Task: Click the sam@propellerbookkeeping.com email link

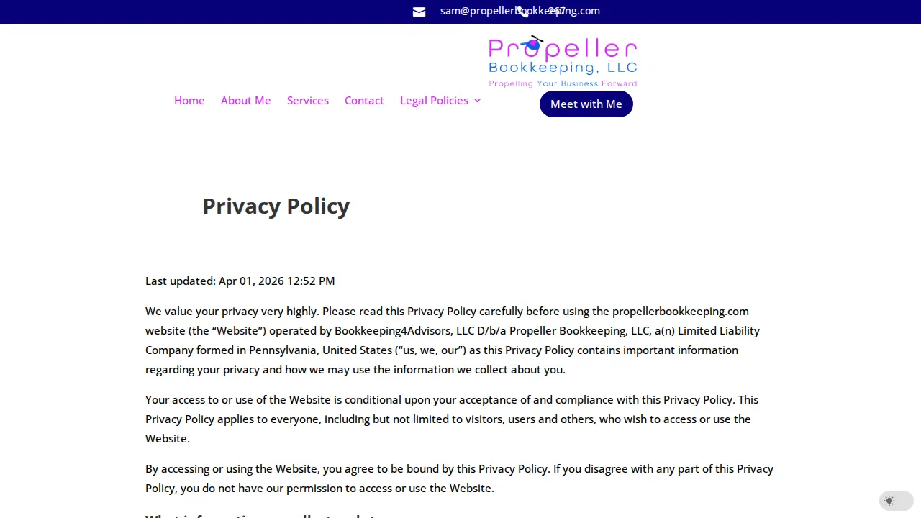Action: point(520,11)
